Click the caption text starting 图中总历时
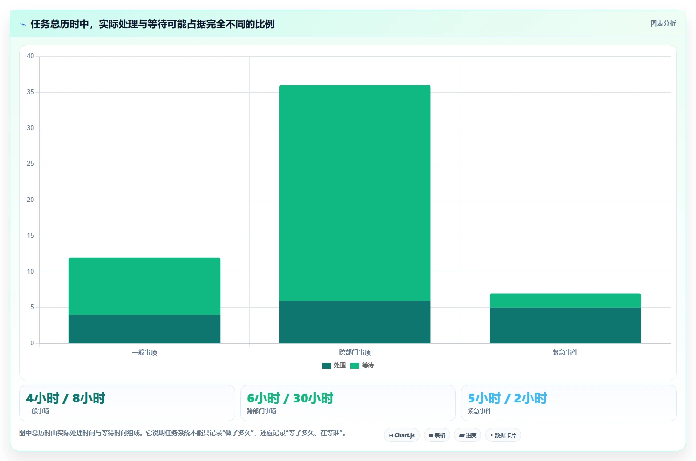 183,433
